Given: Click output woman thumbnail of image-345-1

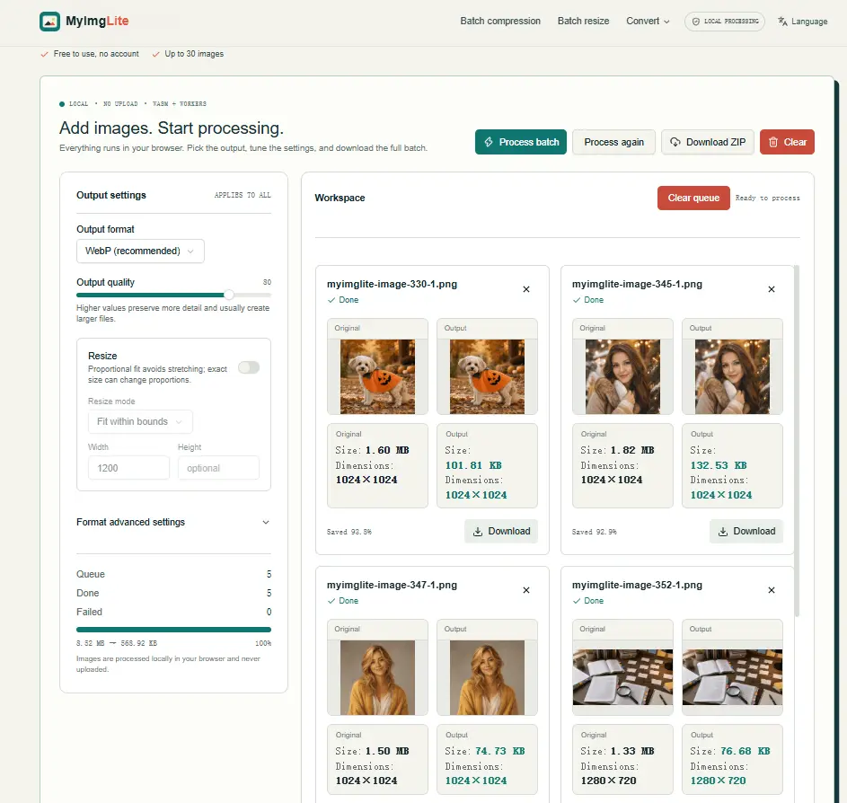Looking at the screenshot, I should [x=733, y=377].
